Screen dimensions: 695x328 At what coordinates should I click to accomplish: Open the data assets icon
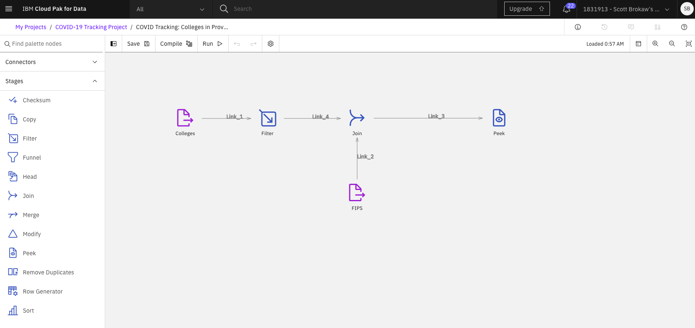658,27
